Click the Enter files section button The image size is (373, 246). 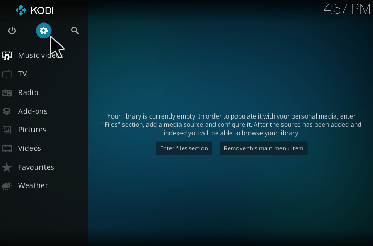pos(184,148)
